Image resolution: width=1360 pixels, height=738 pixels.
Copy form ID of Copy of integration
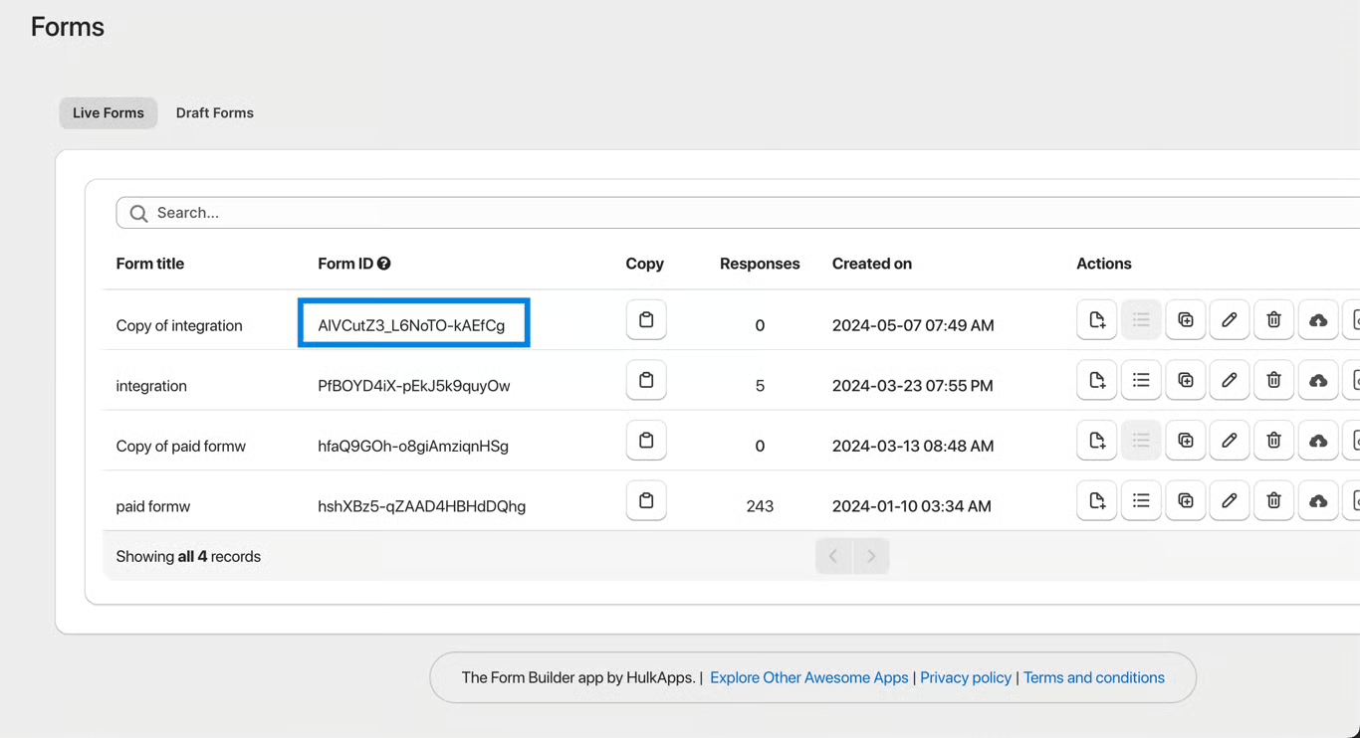646,320
